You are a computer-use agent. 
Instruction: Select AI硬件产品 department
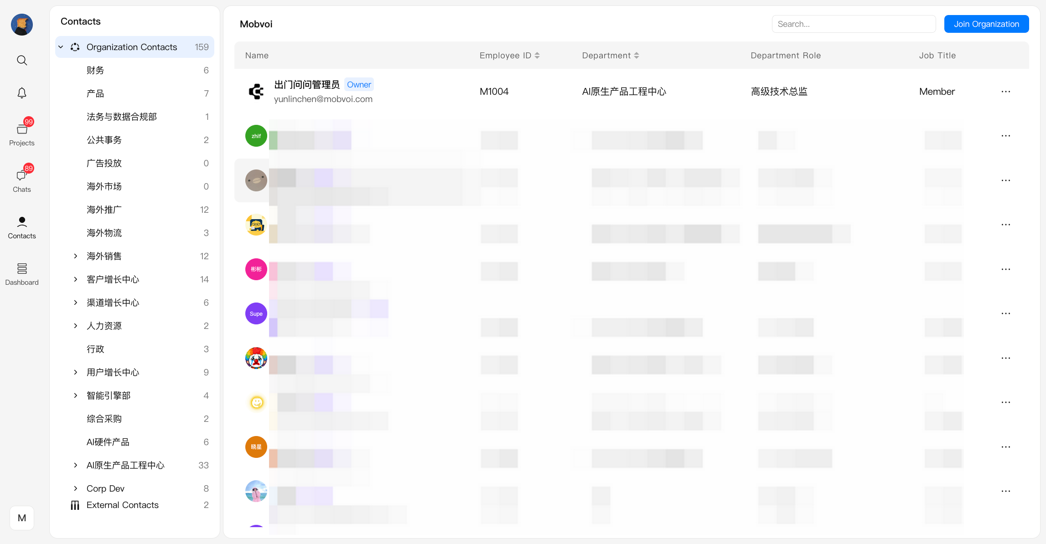[135, 442]
